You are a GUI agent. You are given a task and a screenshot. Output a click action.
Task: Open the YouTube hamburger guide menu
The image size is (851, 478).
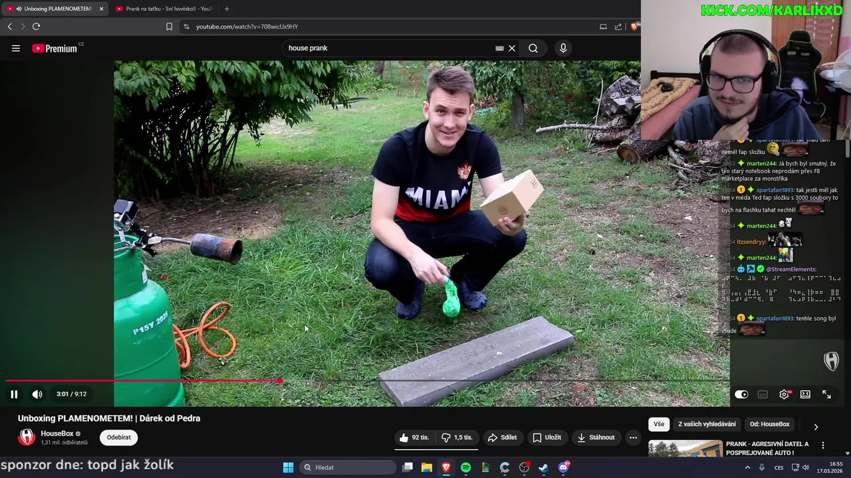coord(16,48)
